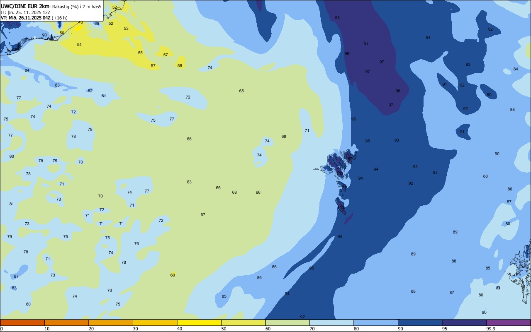Click humidity value 43 on the map
The width and height of the screenshot is (531, 332).
(x=80, y=22)
